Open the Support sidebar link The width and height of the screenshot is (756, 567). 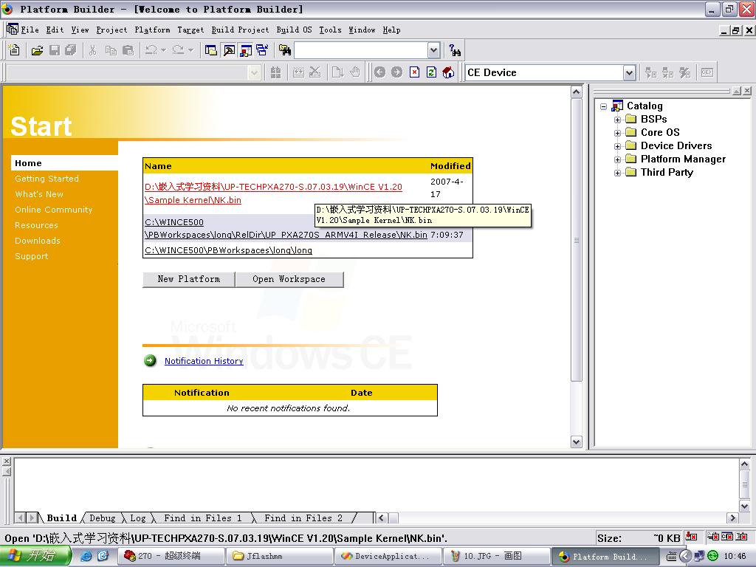point(31,256)
